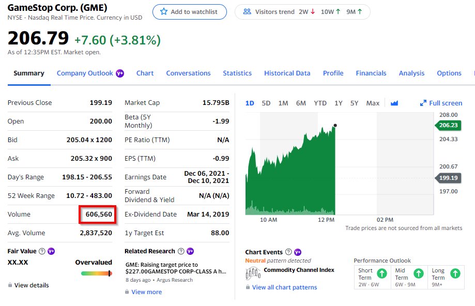This screenshot has width=475, height=306.
Task: View the Analysis tab
Action: click(x=411, y=73)
